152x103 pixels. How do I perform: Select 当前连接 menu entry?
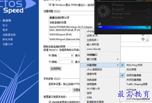(x=92, y=80)
